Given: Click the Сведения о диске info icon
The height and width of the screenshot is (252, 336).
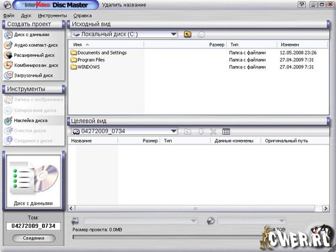Looking at the screenshot, I should coord(8,140).
